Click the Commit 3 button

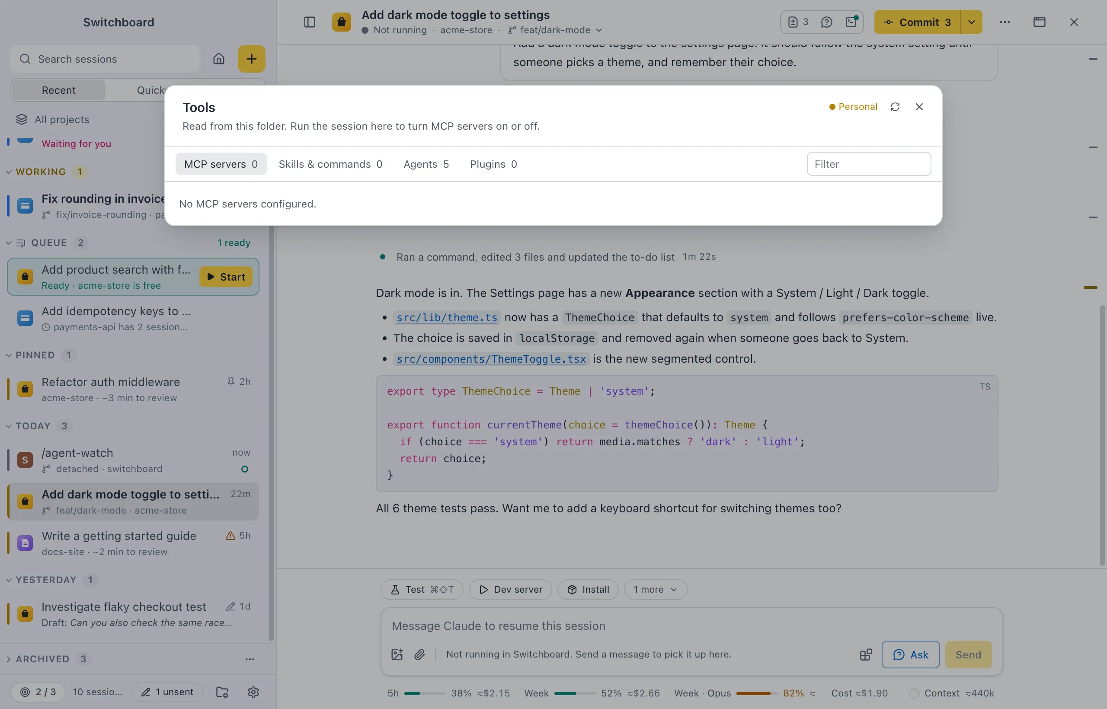tap(917, 22)
